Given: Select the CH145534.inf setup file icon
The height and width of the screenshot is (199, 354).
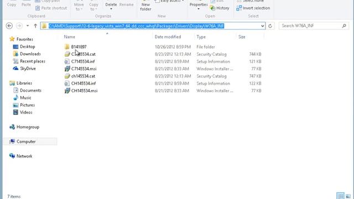Looking at the screenshot, I should [67, 83].
